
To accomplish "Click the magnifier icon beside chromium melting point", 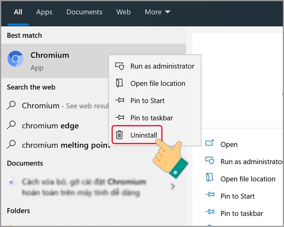I will pos(12,145).
